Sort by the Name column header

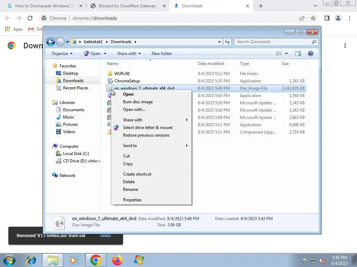coord(150,64)
